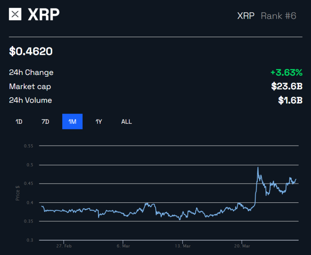Click the XRP logo icon
311x255 pixels.
pos(15,14)
